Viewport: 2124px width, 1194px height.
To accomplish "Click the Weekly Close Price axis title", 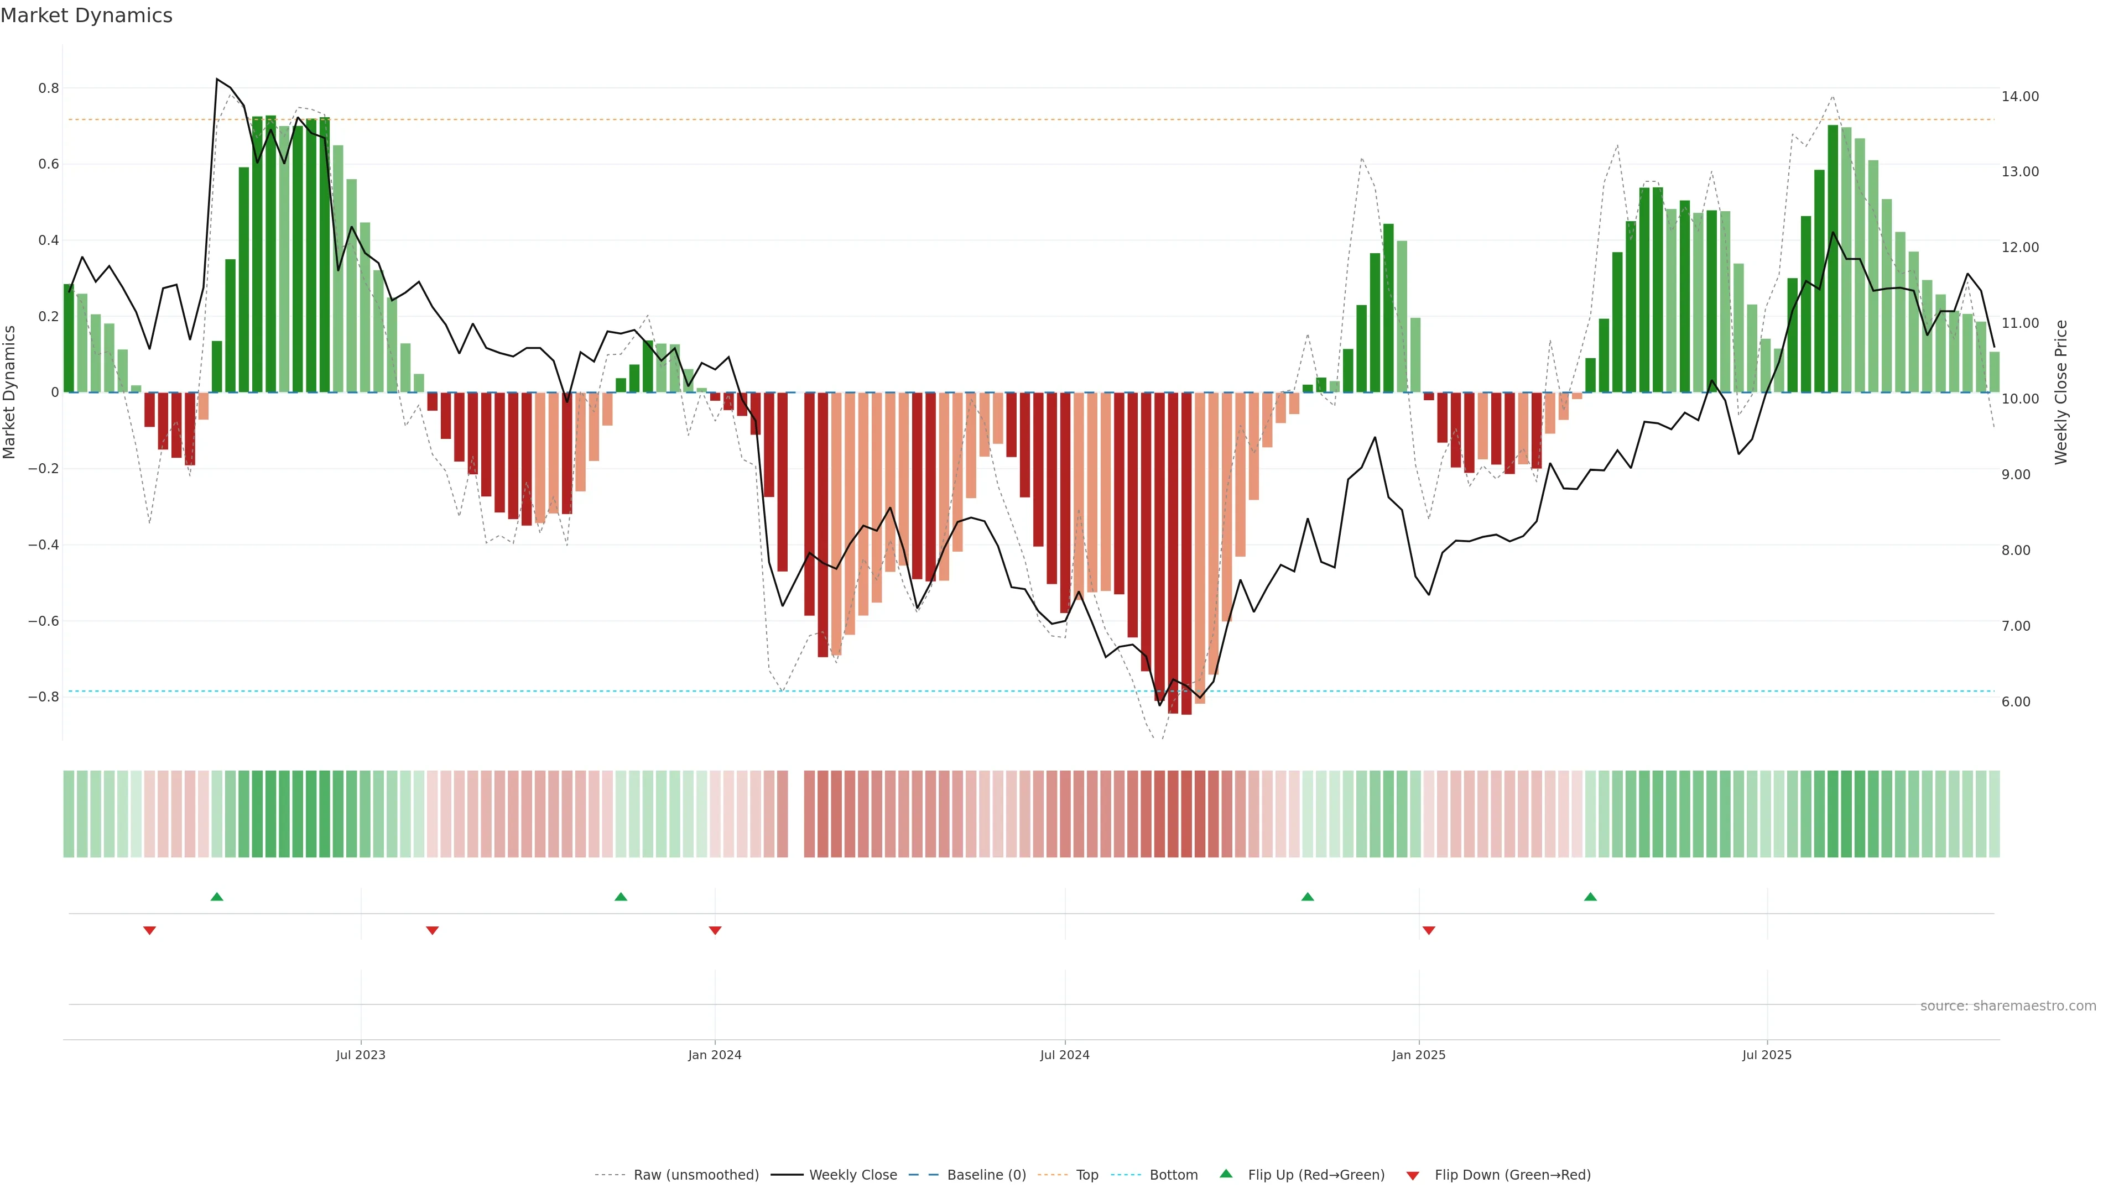I will point(2060,392).
